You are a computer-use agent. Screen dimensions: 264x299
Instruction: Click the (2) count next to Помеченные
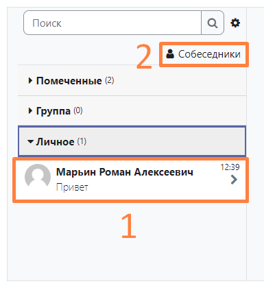110,80
